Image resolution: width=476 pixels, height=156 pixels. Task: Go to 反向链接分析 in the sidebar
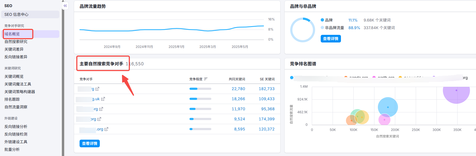16,127
